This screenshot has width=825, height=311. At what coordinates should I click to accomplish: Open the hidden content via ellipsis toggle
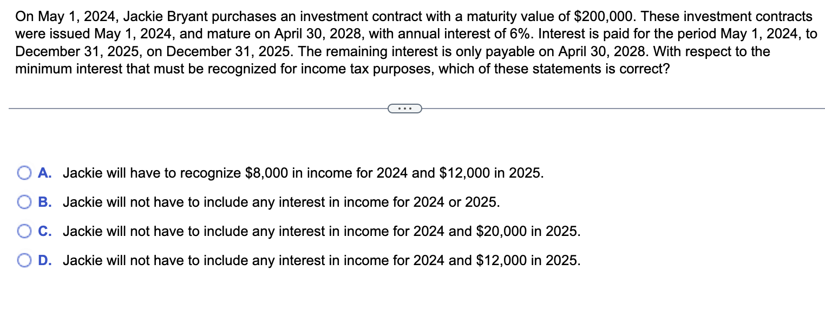pos(405,109)
